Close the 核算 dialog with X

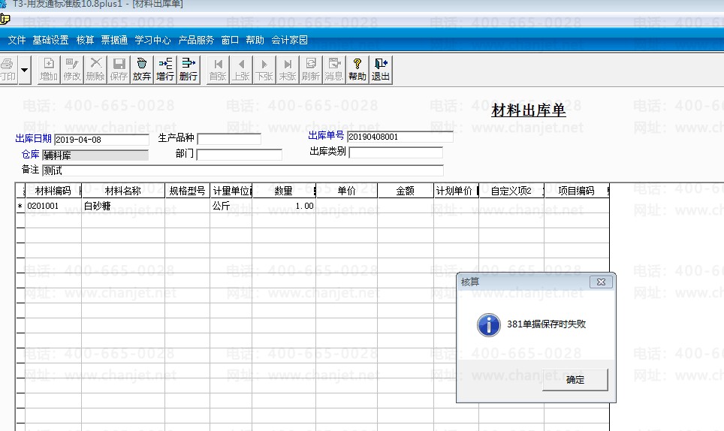pyautogui.click(x=599, y=282)
